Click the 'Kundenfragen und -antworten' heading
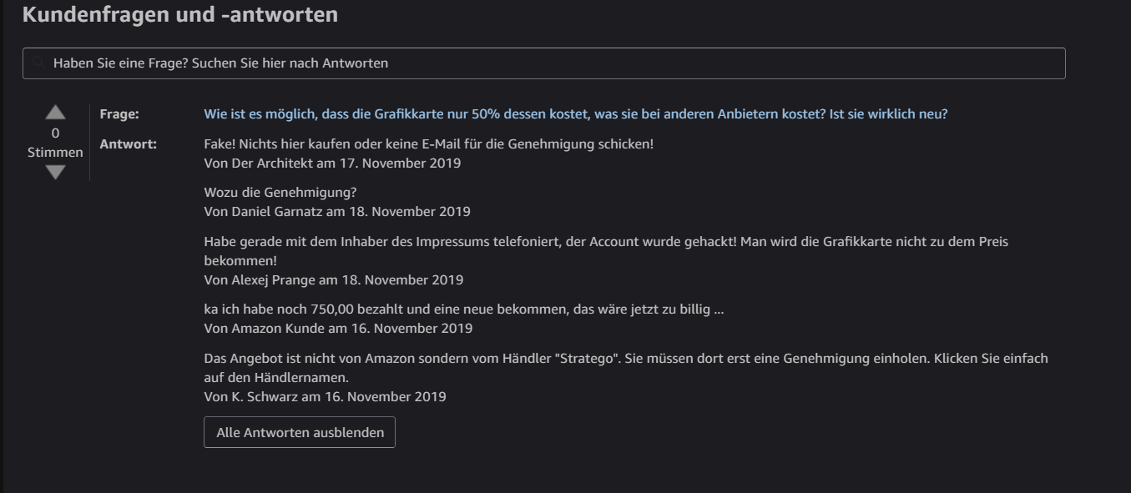The image size is (1131, 493). [x=180, y=14]
